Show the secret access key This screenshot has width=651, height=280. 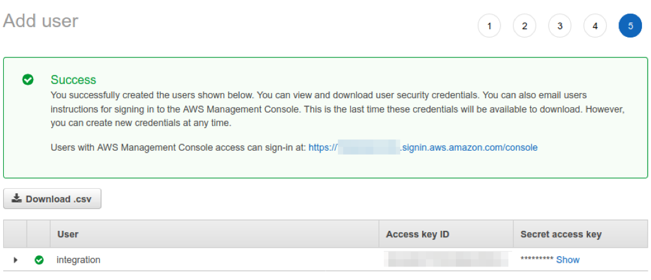[x=567, y=260]
